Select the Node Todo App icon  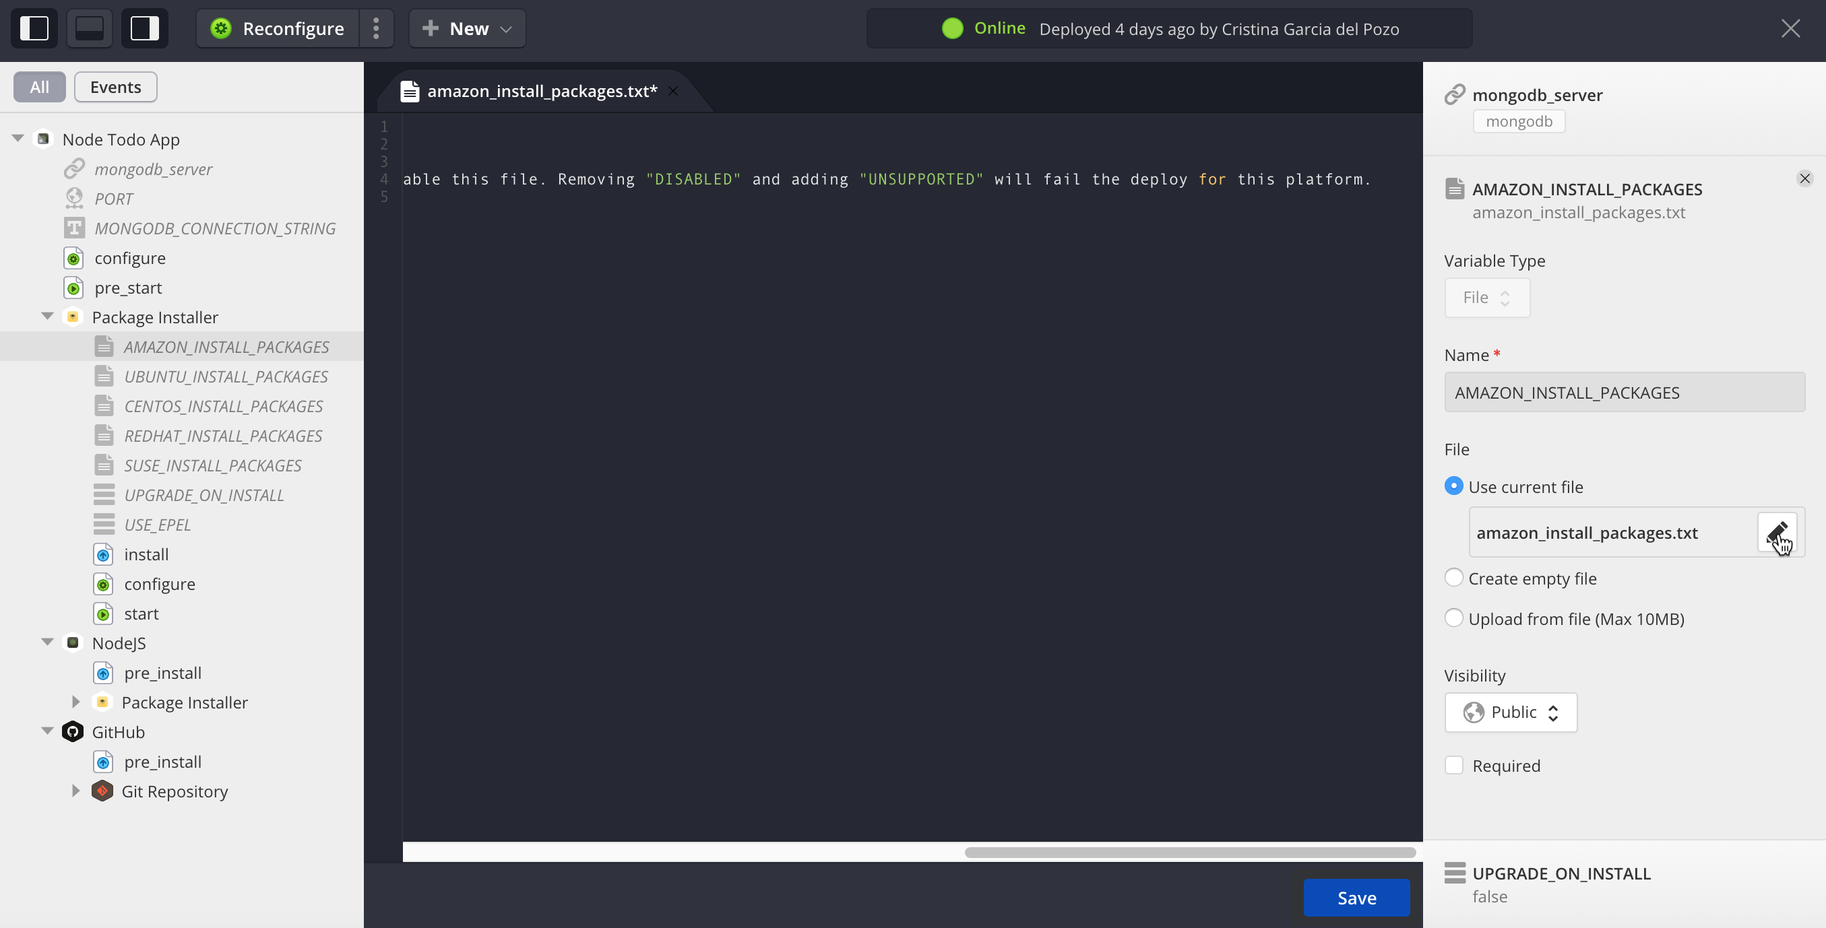[x=43, y=139]
